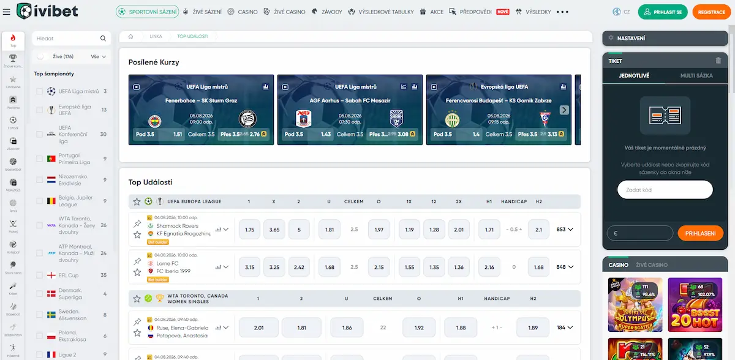This screenshot has height=360, width=735.
Task: Check the Belgie. Jupiler League checkbox
Action: (40, 200)
